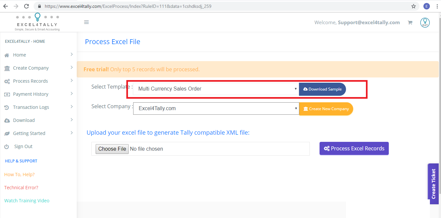Click the Download cloud icon in sidebar

pyautogui.click(x=7, y=121)
